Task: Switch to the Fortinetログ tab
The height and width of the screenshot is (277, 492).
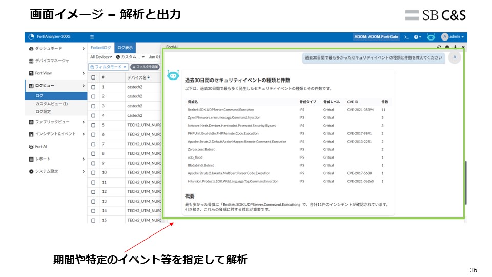Action: (x=100, y=47)
